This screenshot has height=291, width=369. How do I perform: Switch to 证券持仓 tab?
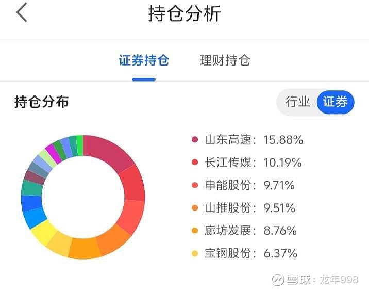click(x=144, y=60)
